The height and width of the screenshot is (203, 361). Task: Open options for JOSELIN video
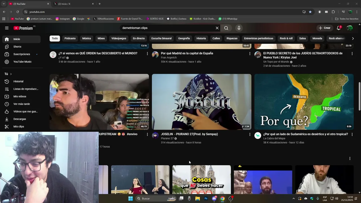click(250, 134)
